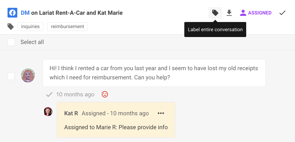This screenshot has height=142, width=295.
Task: Click the yellow Assigned to Marie R note
Action: click(116, 120)
